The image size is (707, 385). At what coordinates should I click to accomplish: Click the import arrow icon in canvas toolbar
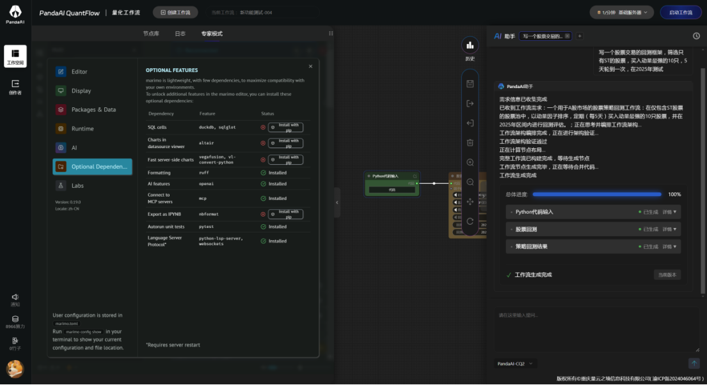point(470,123)
